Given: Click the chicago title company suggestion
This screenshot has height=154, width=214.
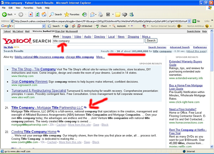Looking at the screenshot, I should [80, 57].
